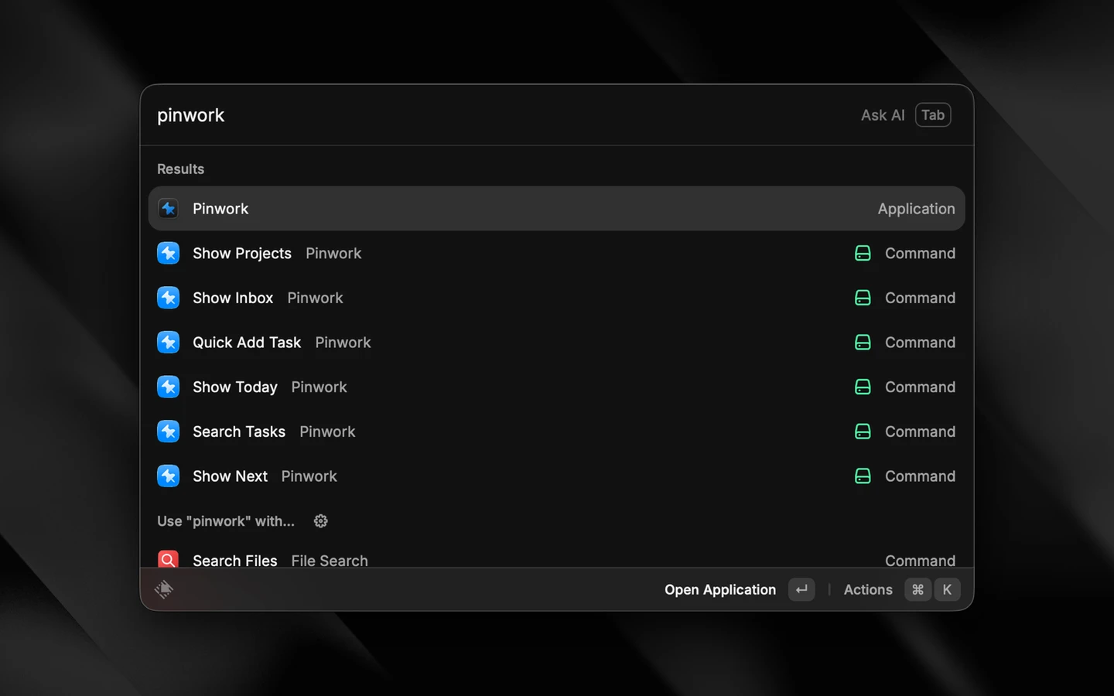Image resolution: width=1114 pixels, height=696 pixels.
Task: Click the Application label in Pinwork row
Action: pos(916,209)
